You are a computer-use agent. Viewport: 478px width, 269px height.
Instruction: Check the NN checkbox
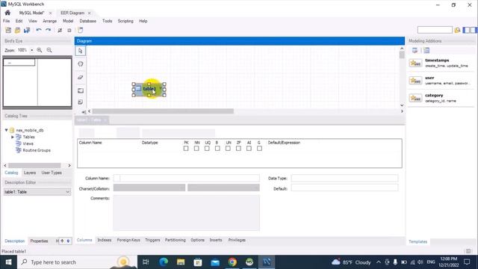(x=196, y=149)
